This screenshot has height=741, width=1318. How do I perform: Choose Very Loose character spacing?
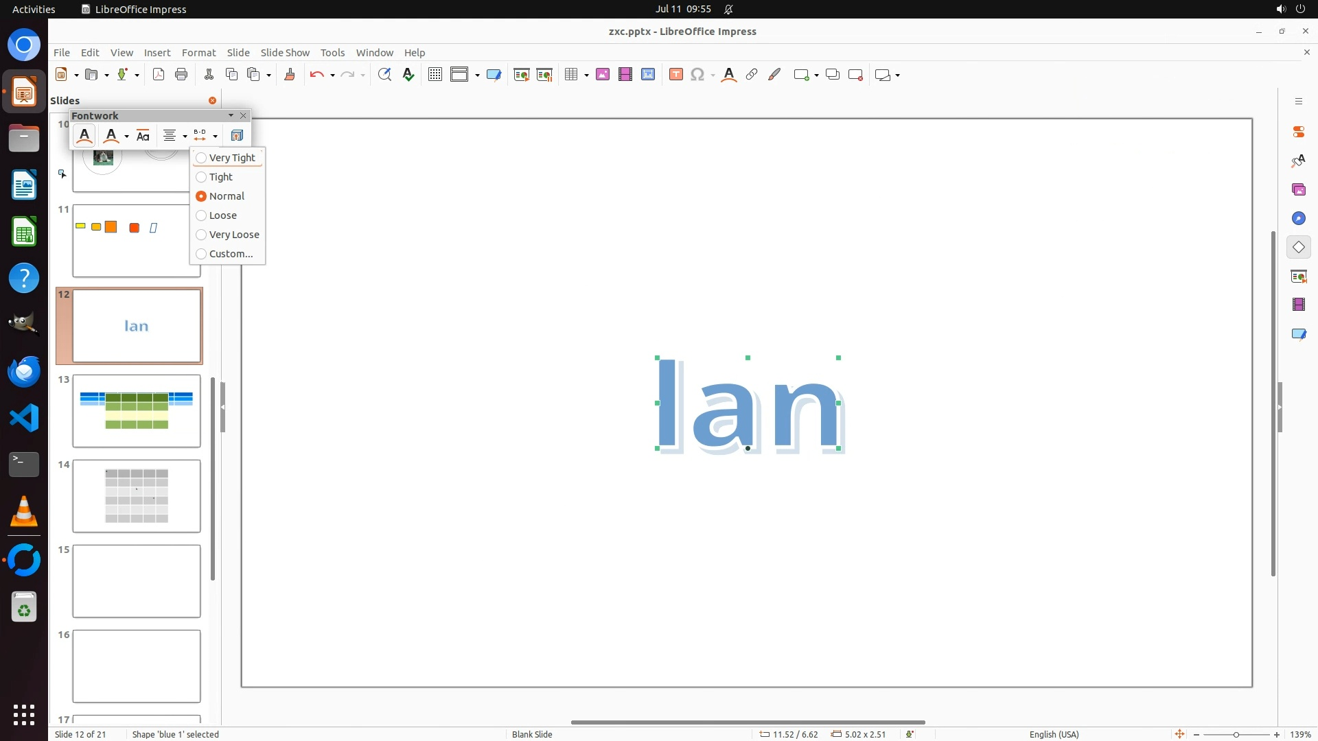coord(233,235)
